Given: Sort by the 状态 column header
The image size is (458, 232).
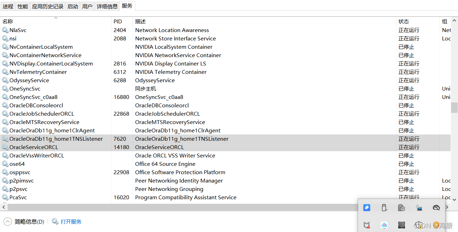Looking at the screenshot, I should 418,21.
